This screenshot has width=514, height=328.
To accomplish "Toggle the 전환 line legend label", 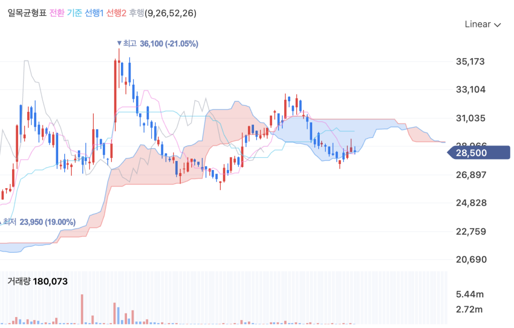I will [57, 14].
